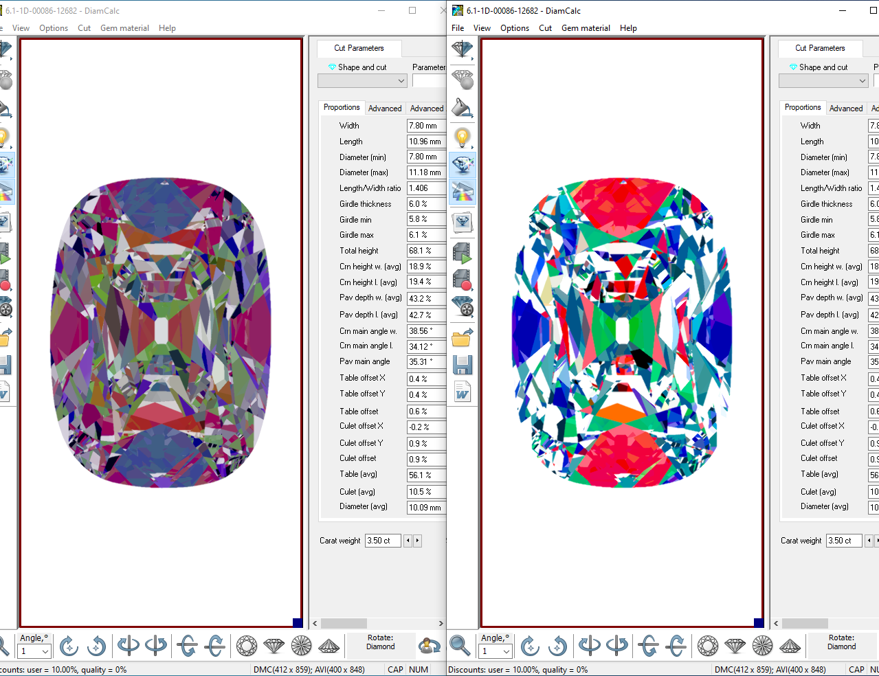
Task: Click Girdle thickness 6.0 % field
Action: click(x=426, y=204)
